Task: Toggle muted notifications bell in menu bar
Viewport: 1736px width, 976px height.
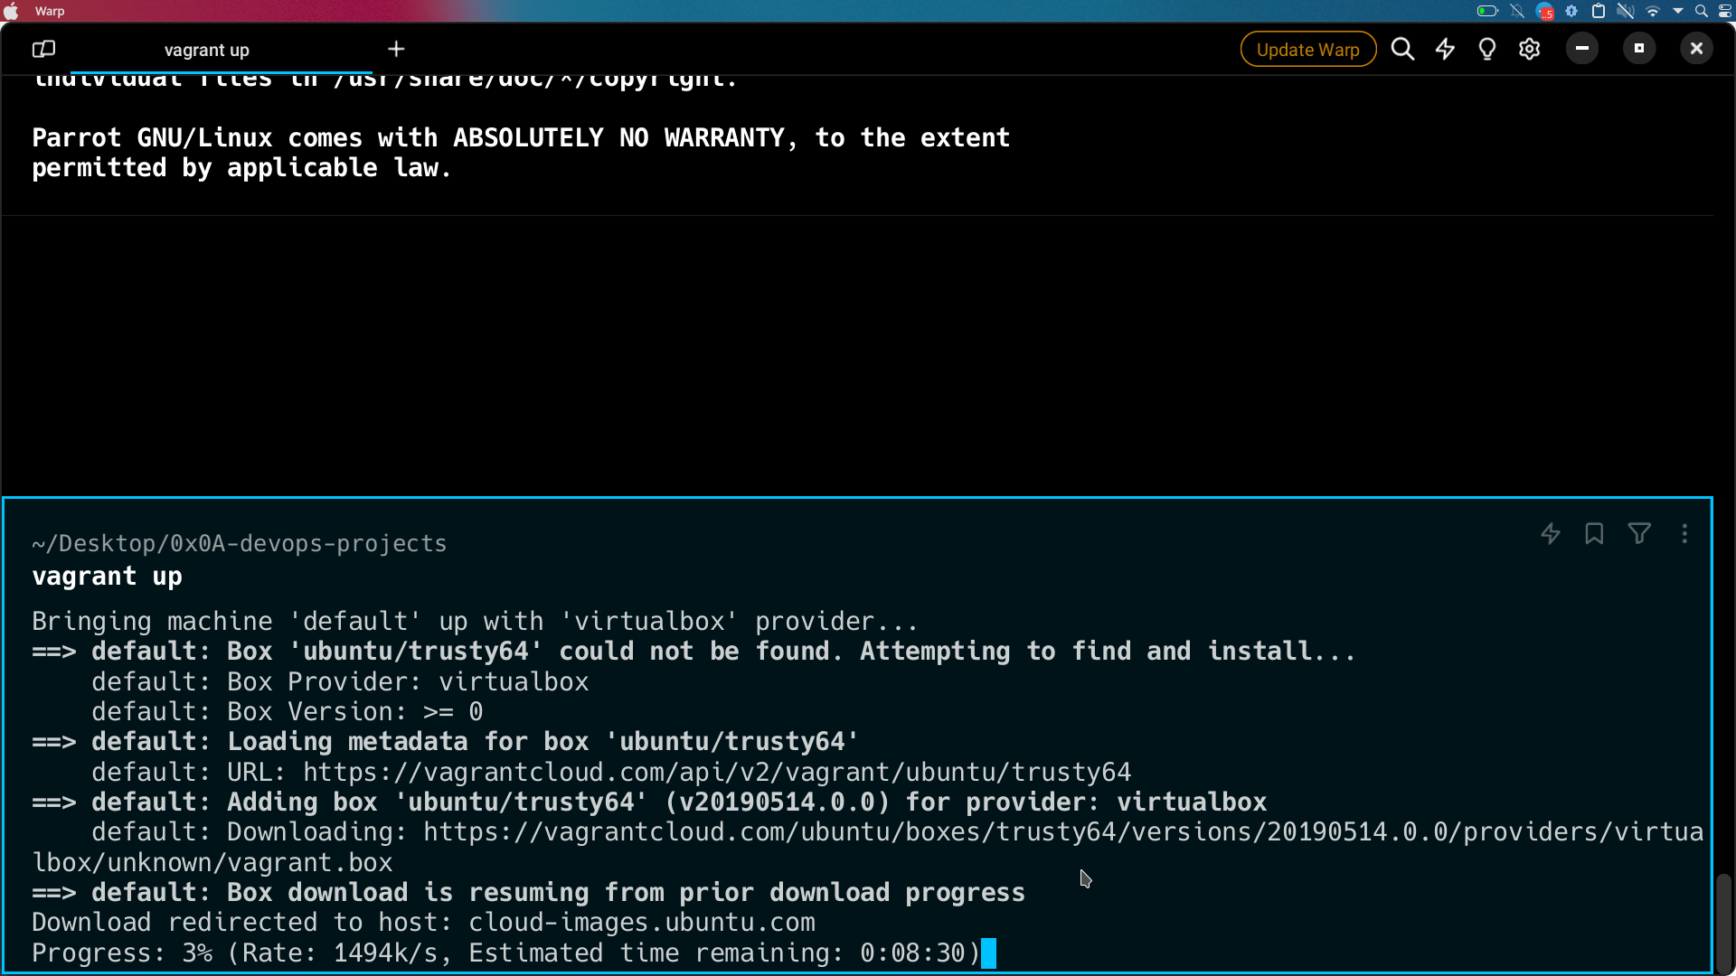Action: click(1517, 11)
